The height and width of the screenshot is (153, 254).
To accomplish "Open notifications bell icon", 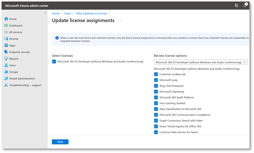I will (x=245, y=5).
